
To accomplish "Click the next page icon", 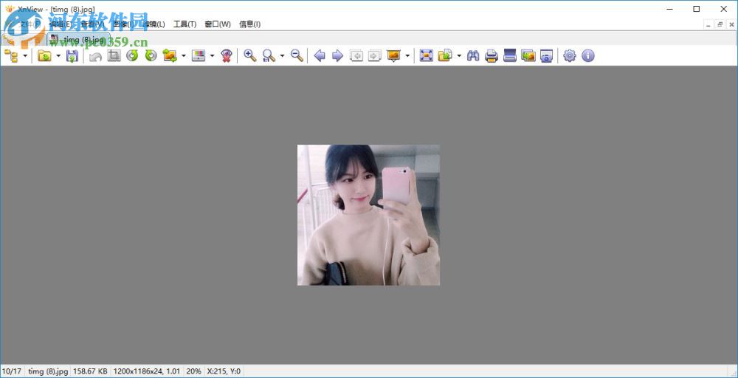I will tap(374, 57).
